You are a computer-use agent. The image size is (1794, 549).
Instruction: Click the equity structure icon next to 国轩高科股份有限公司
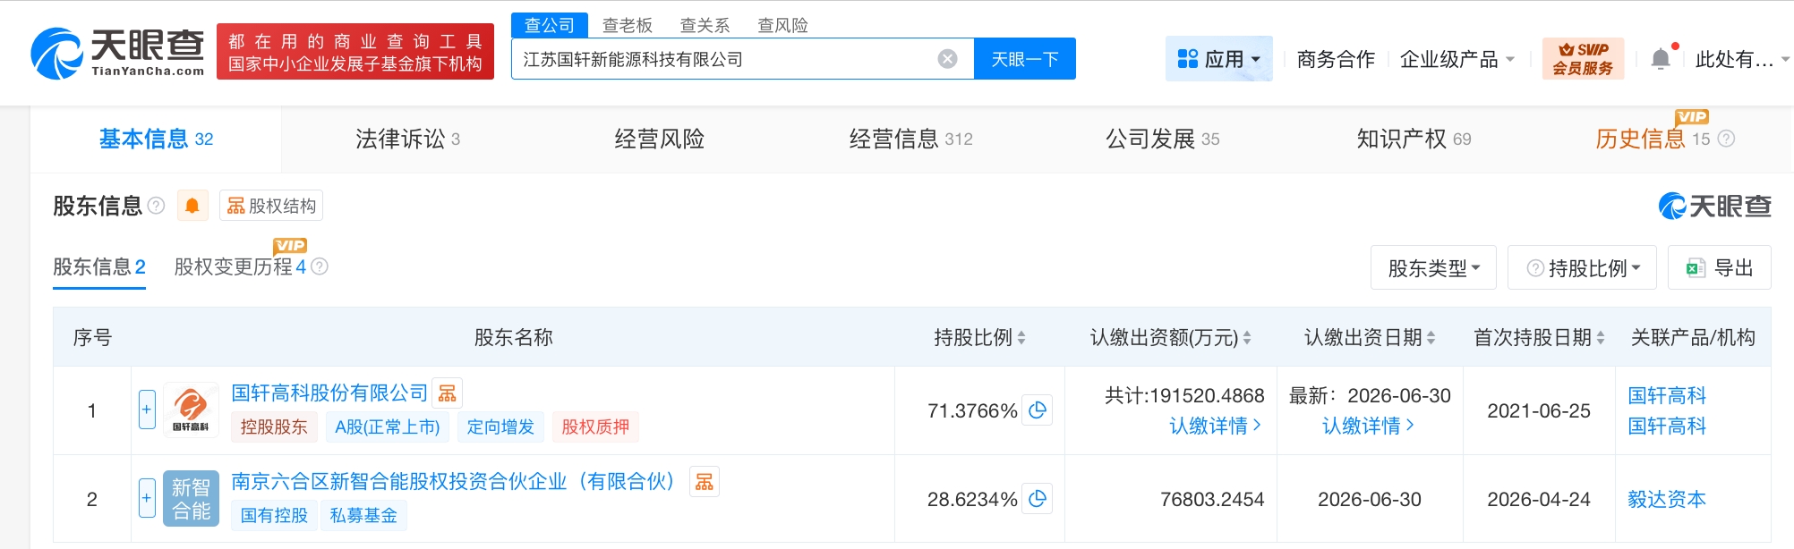(448, 393)
